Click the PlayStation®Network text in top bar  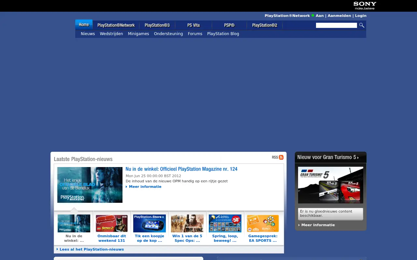287,16
